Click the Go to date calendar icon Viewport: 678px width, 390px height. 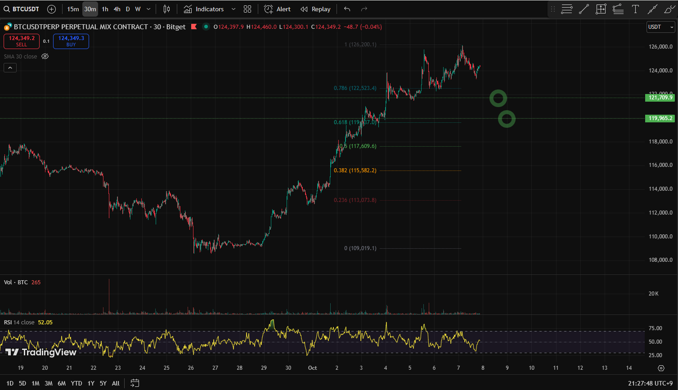click(x=135, y=383)
